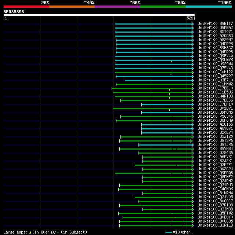The width and height of the screenshot is (235, 235).
Task: Click the green alignment bar for UniRef100_C1MMW2
Action: tap(154, 85)
